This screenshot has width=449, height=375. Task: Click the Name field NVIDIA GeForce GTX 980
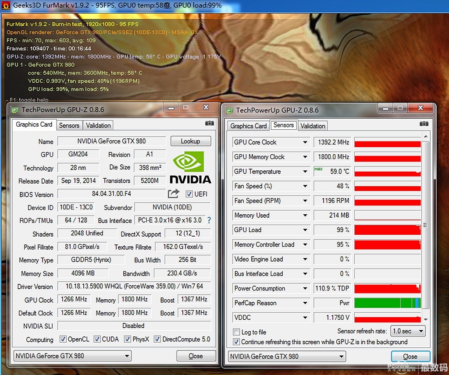[111, 141]
